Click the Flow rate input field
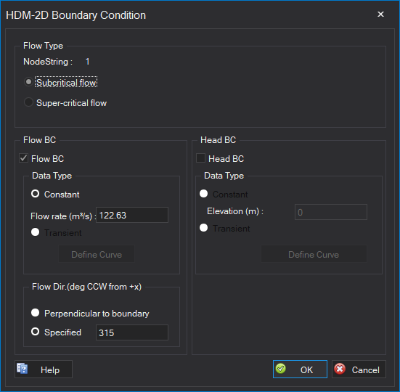The width and height of the screenshot is (400, 392). (x=132, y=215)
